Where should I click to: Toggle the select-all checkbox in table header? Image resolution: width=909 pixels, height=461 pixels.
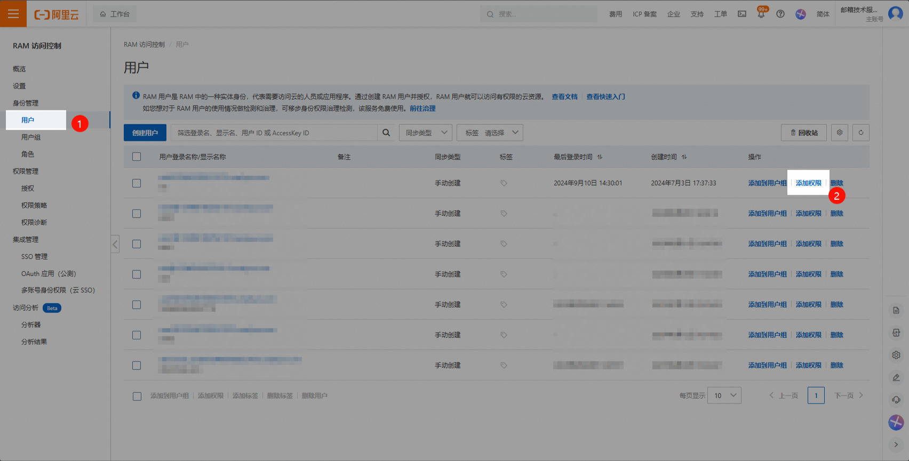pyautogui.click(x=137, y=157)
